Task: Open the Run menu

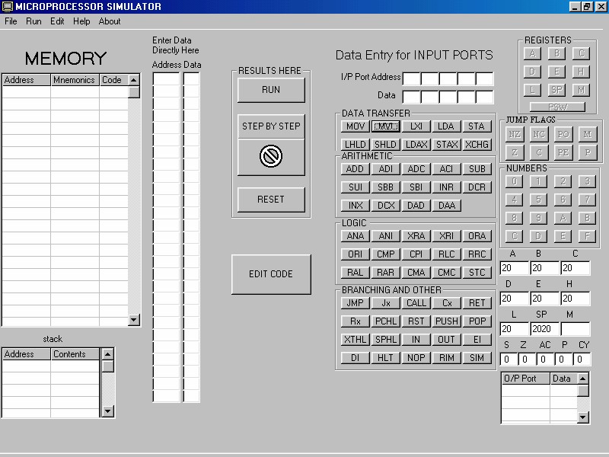Action: 33,21
